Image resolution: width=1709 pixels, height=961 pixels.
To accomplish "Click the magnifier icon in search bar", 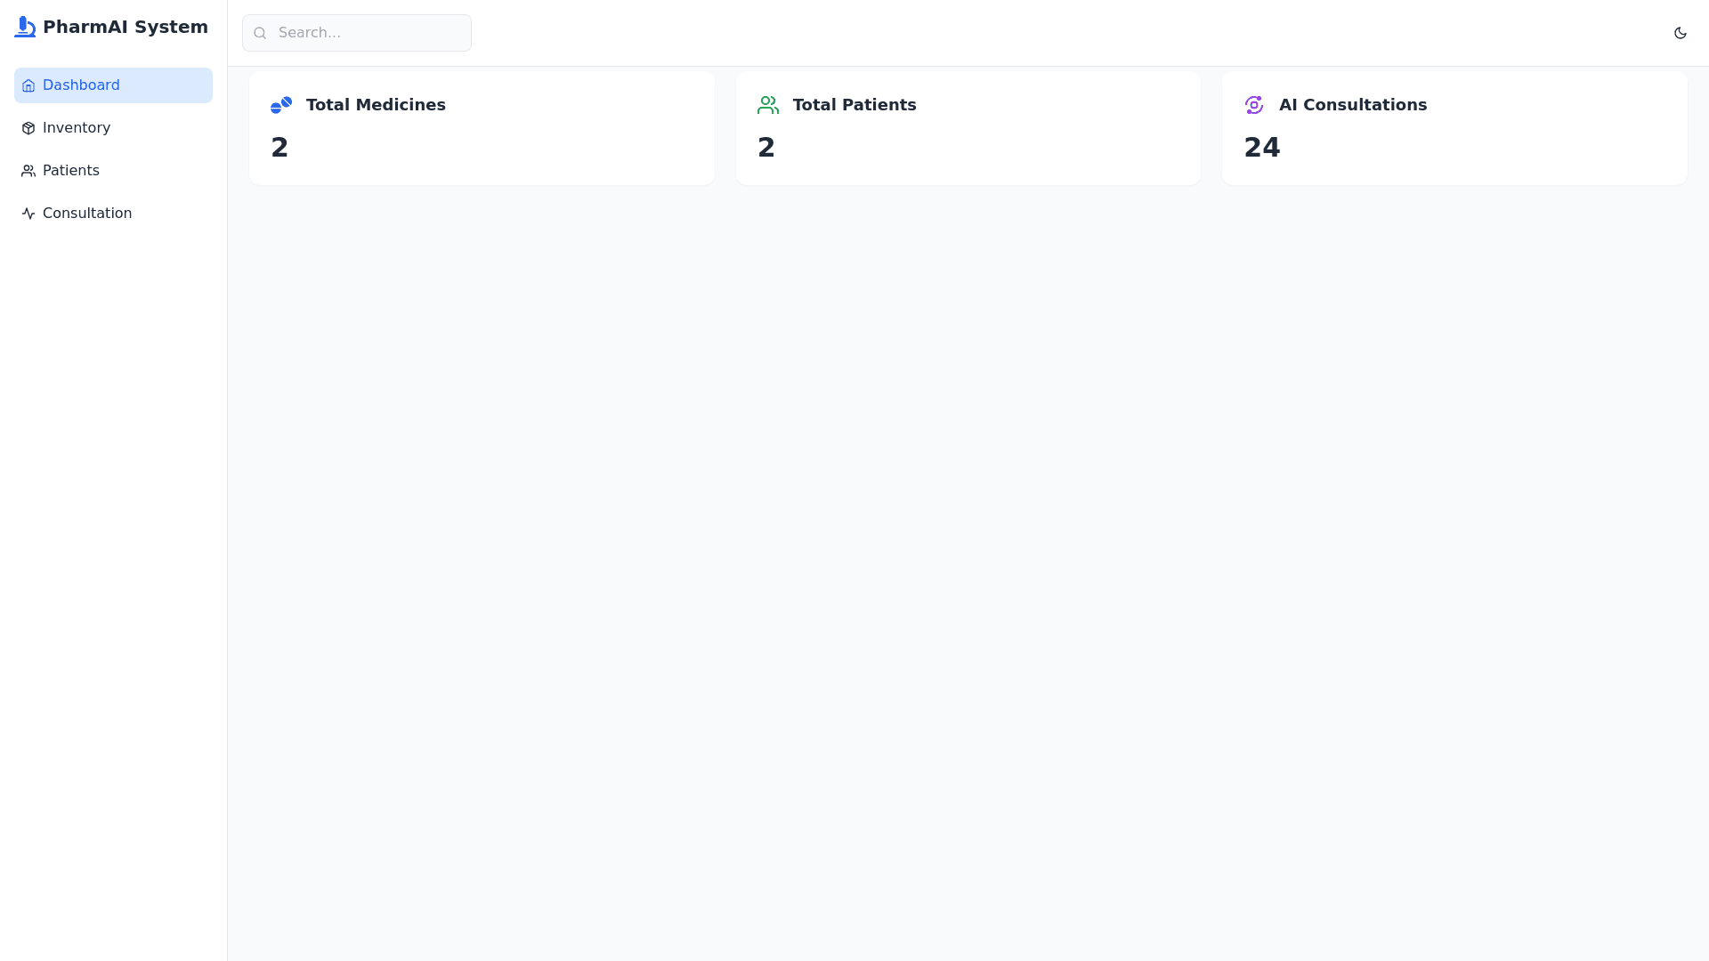I will coord(260,33).
